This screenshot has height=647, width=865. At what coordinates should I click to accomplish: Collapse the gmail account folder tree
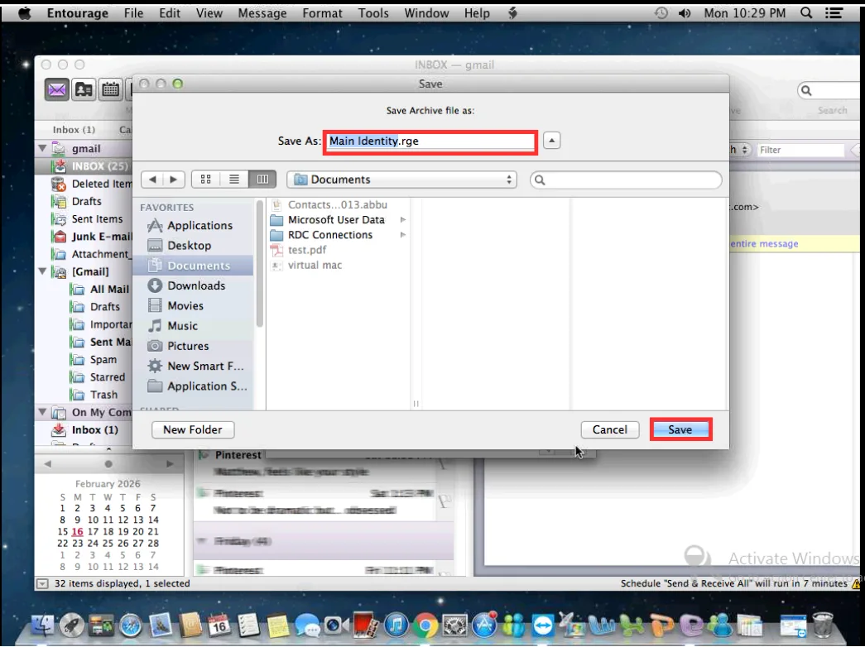coord(42,149)
